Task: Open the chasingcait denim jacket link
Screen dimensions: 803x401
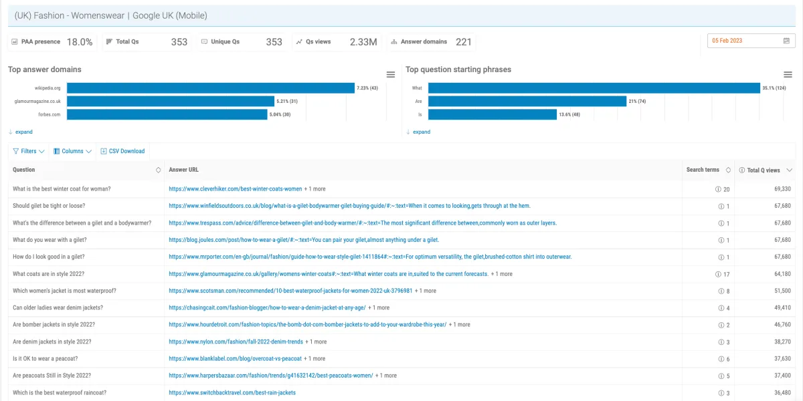Action: coord(267,308)
